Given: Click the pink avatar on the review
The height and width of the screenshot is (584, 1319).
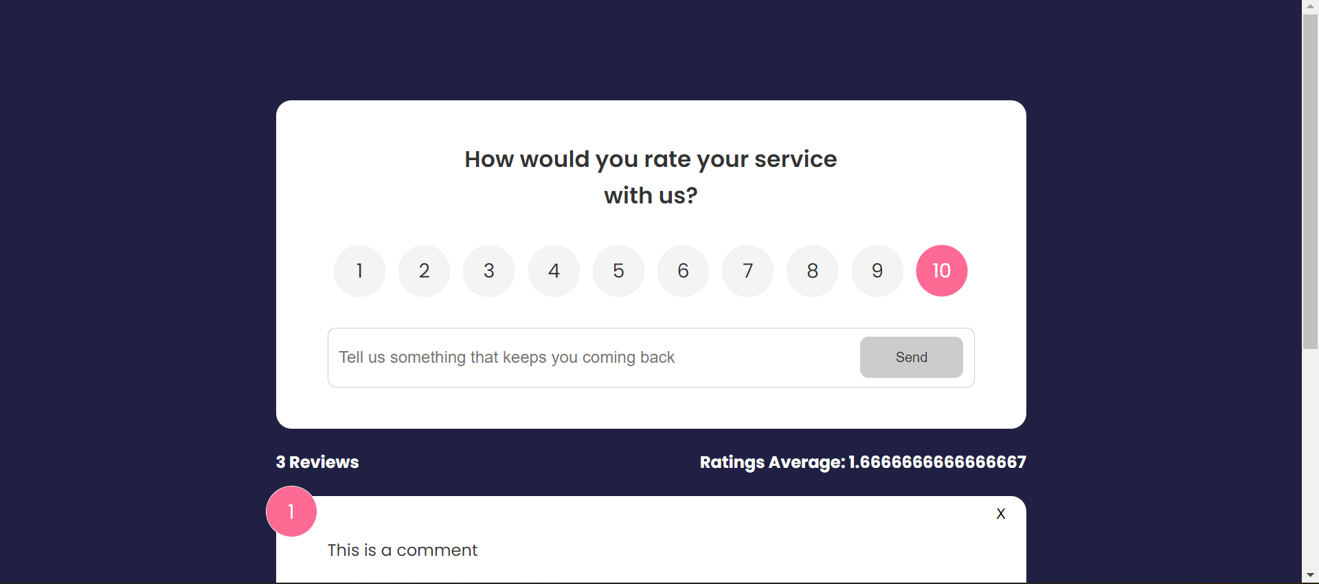Looking at the screenshot, I should coord(291,511).
